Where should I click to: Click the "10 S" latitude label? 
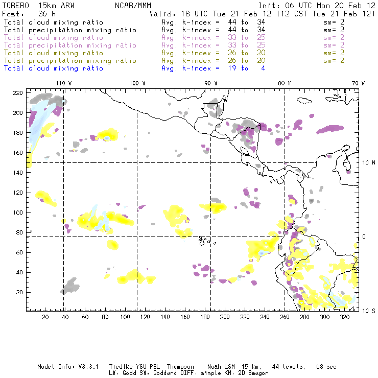tap(369, 311)
